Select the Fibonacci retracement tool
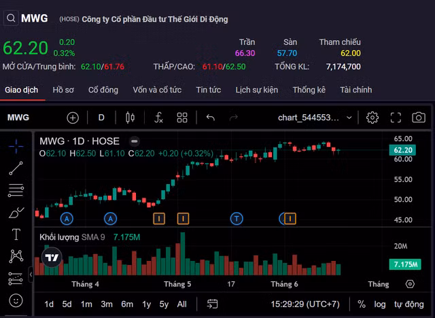Viewport: 435px width, 318px height. tap(16, 190)
